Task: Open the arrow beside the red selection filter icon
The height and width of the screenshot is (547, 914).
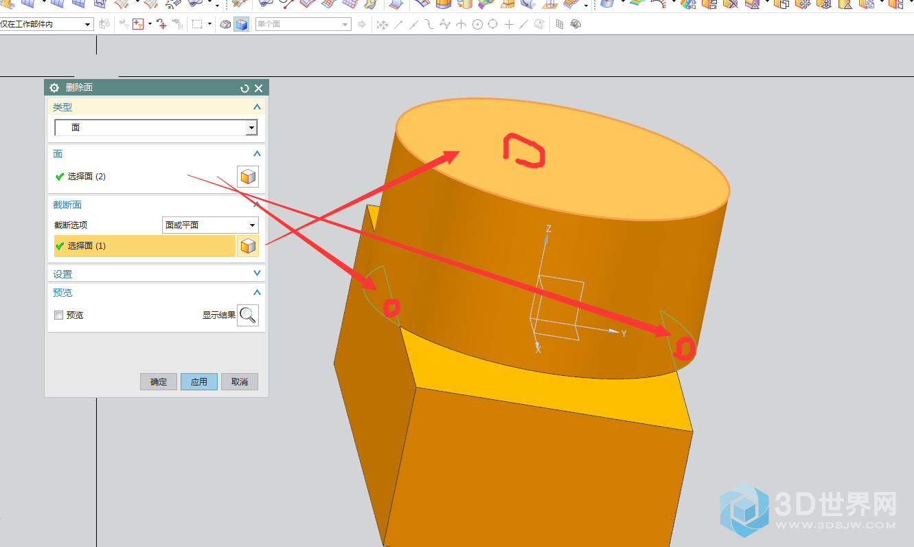Action: coord(150,24)
